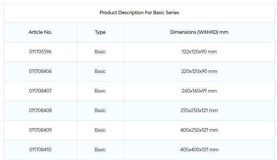The image size is (277, 160).
Task: Click the Basic type cell for 011708409
Action: click(x=100, y=130)
